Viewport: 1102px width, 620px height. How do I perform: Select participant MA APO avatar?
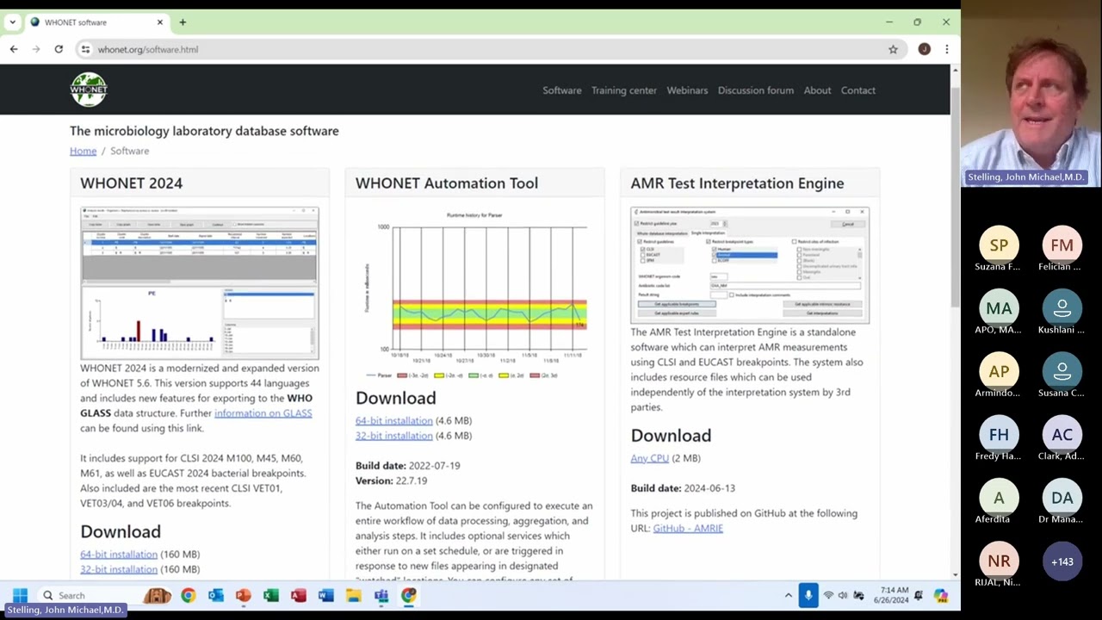point(999,308)
